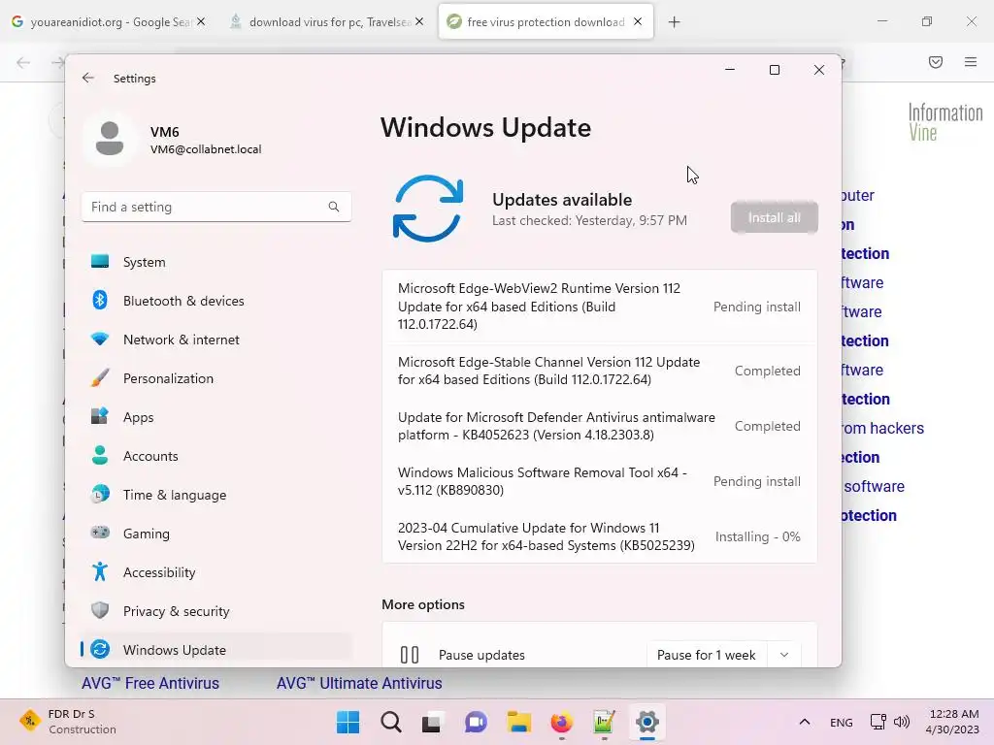The image size is (994, 745).
Task: Click the 'om hackers' link in browser
Action: click(x=883, y=428)
